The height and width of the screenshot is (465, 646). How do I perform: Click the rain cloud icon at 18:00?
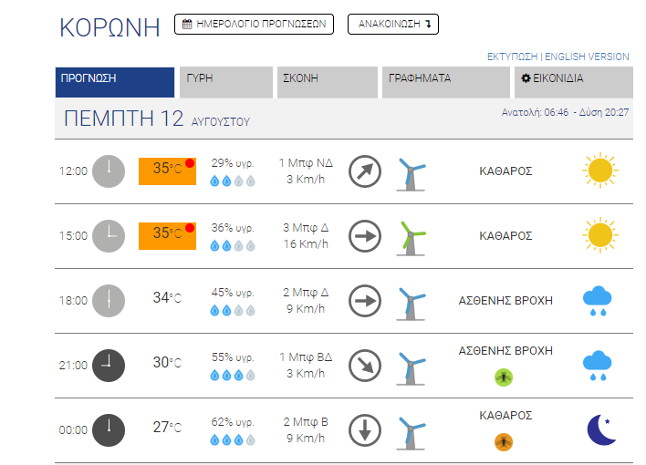(x=597, y=301)
